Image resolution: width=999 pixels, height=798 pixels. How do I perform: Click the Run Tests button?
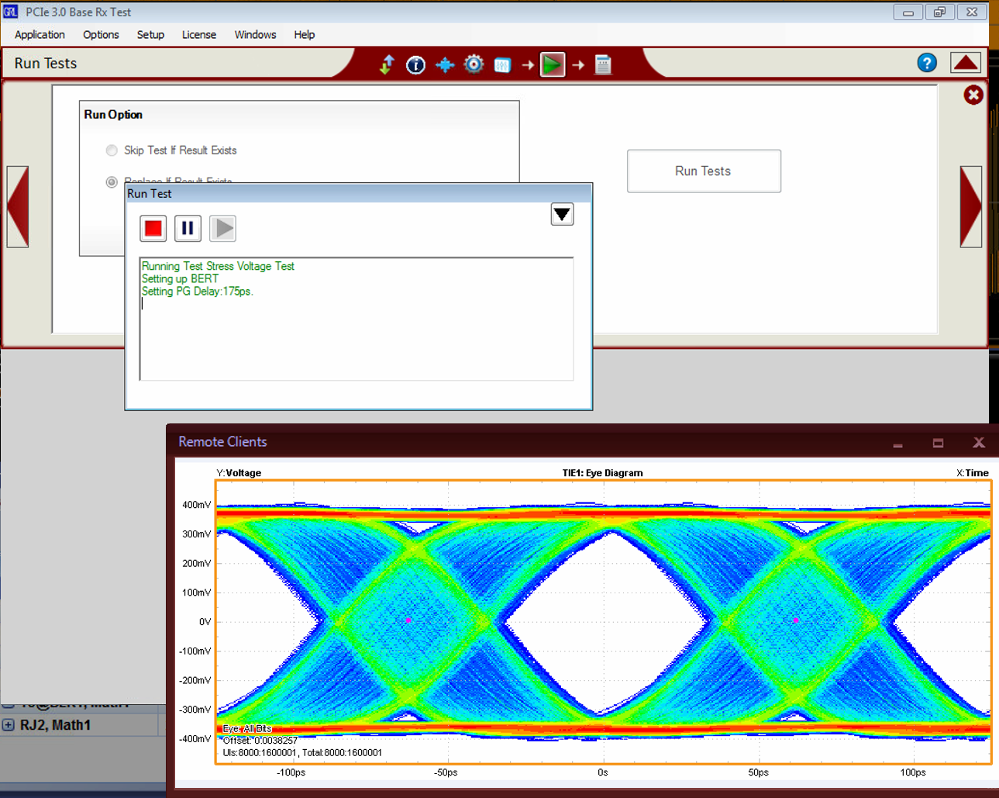tap(703, 171)
